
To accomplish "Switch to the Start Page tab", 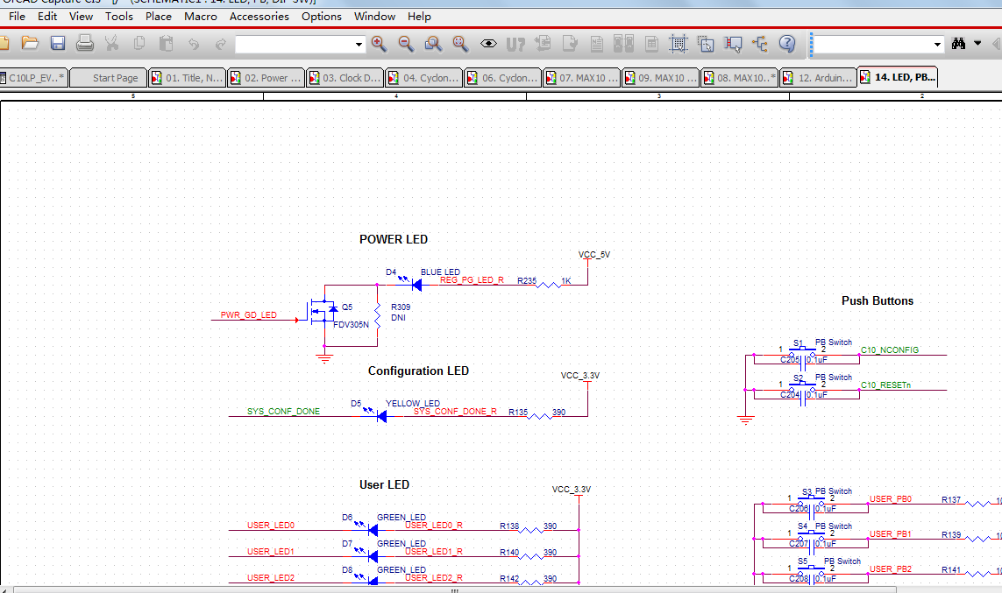I will point(108,78).
